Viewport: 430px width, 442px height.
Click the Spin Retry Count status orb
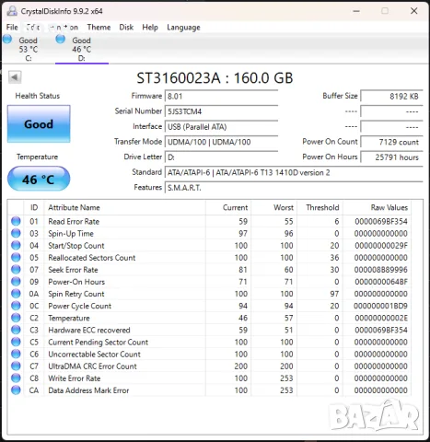click(x=16, y=294)
